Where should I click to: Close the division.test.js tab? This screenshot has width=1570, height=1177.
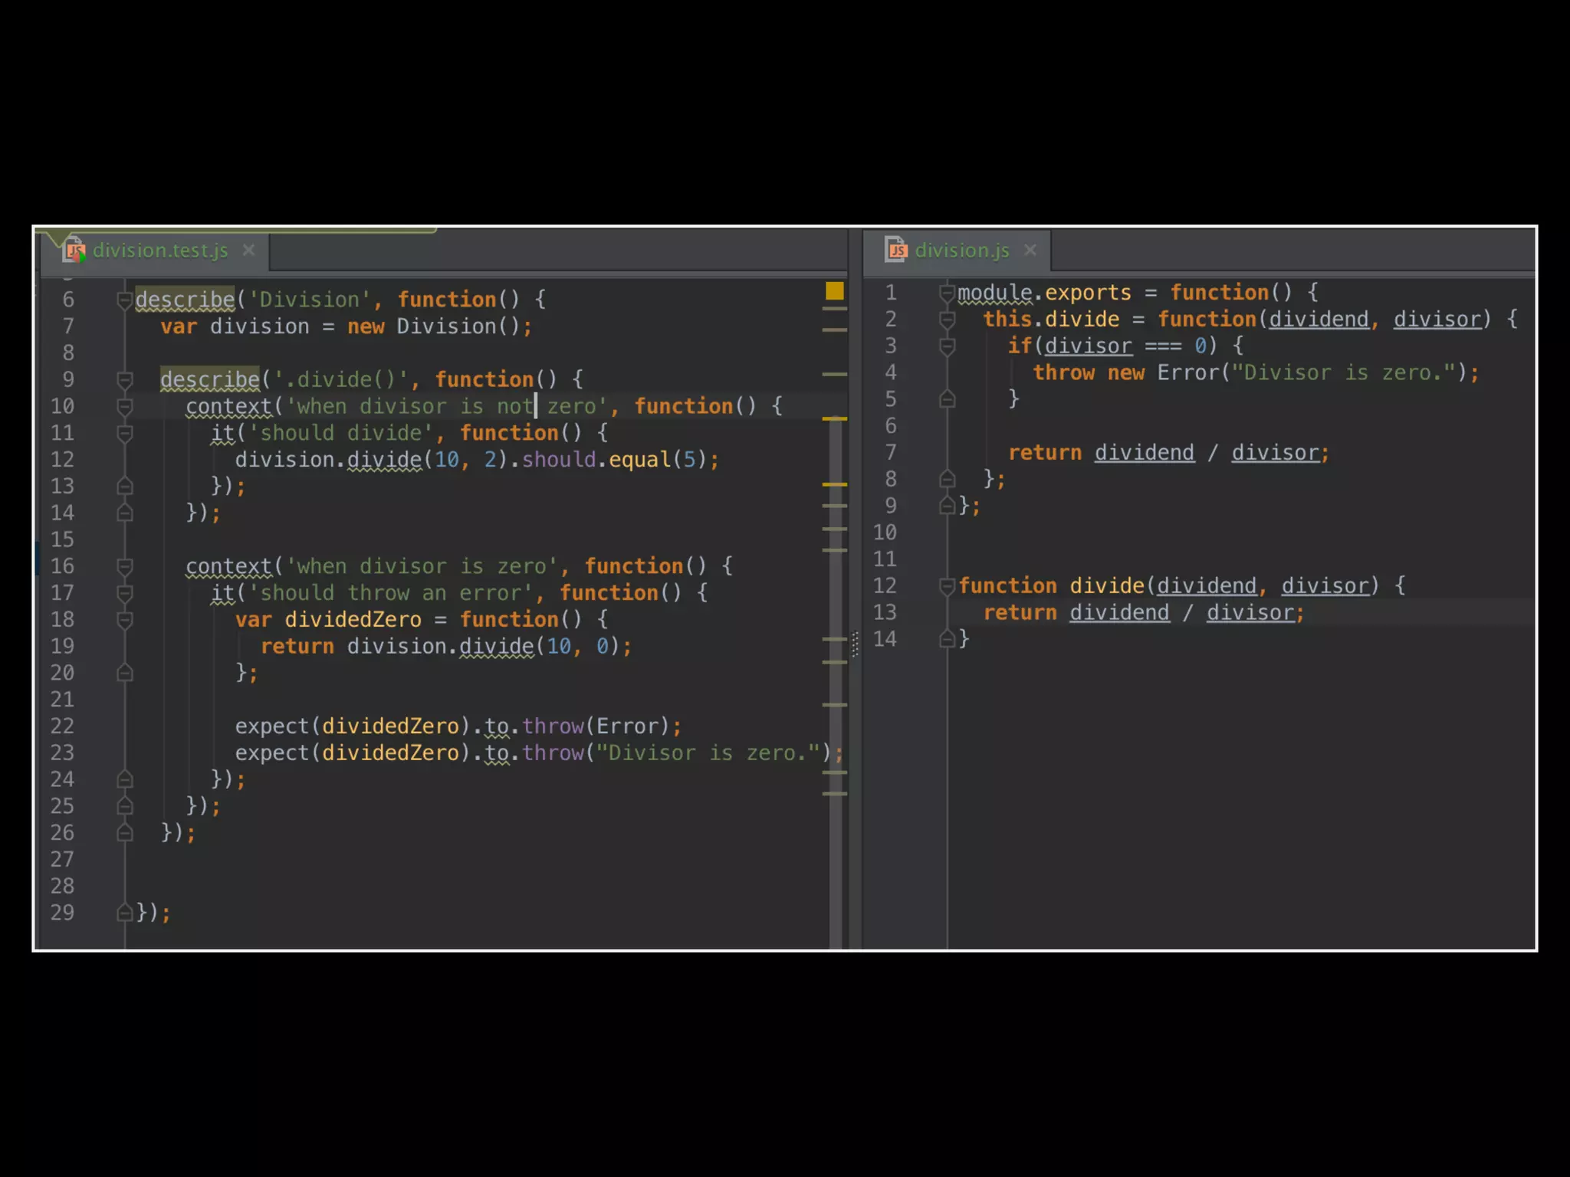click(x=248, y=250)
